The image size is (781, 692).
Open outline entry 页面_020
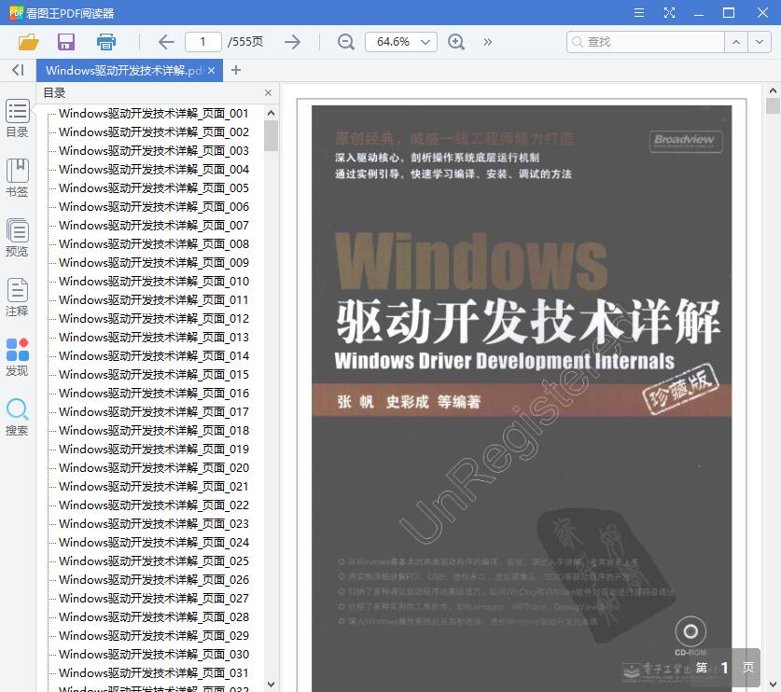click(153, 468)
